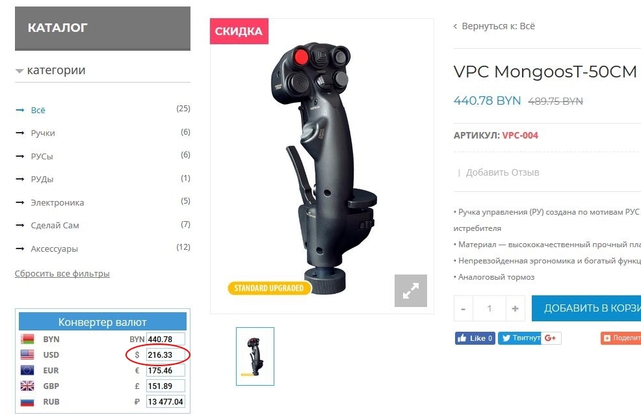
Task: Increase quantity with the plus button
Action: click(x=515, y=308)
